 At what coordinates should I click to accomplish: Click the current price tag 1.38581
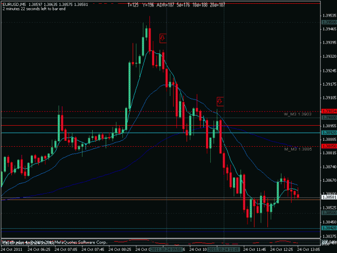329,197
